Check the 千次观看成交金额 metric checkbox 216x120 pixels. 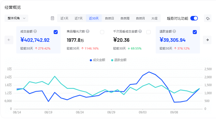[148, 32]
